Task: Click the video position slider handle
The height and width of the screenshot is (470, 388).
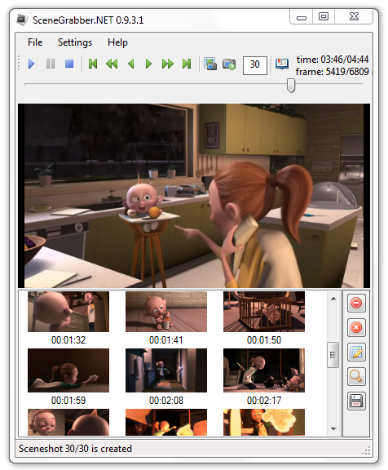Action: pos(291,86)
